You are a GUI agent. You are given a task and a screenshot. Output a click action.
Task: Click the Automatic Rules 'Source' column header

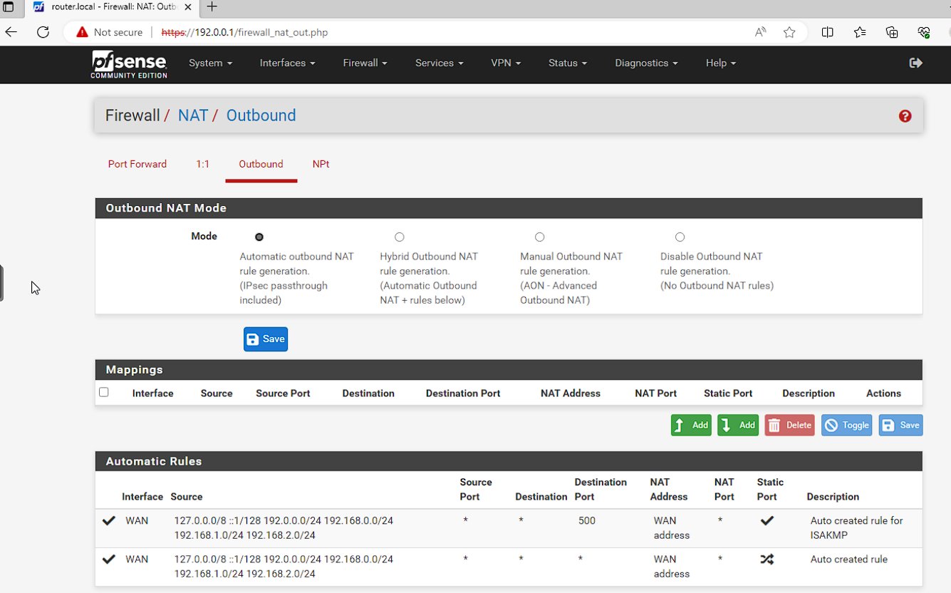click(187, 497)
